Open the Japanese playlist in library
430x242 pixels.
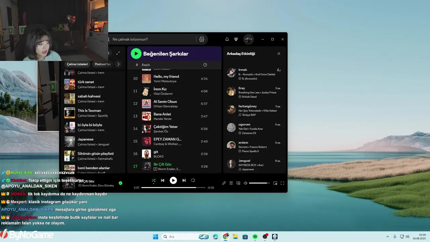tap(92, 142)
